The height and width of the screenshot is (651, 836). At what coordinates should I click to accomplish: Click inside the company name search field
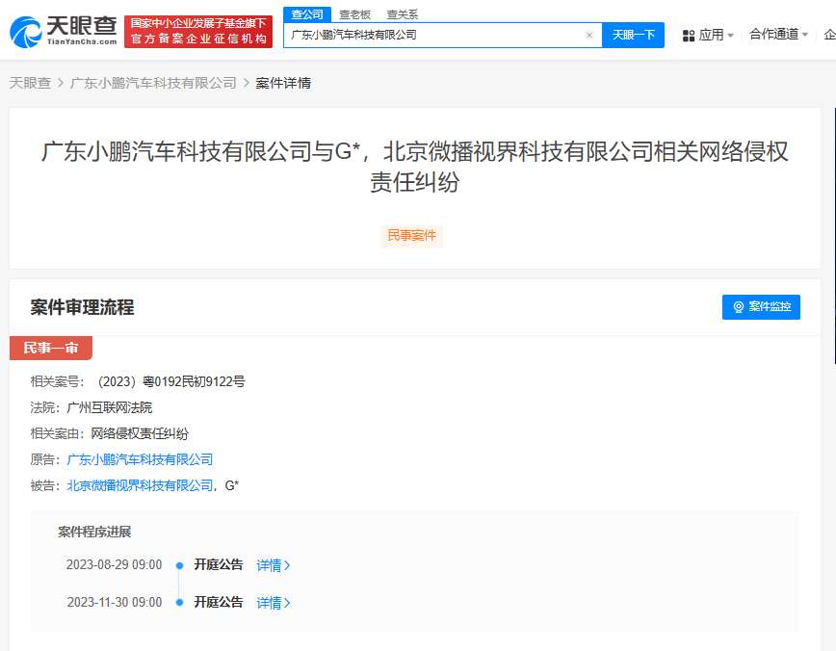coord(433,35)
